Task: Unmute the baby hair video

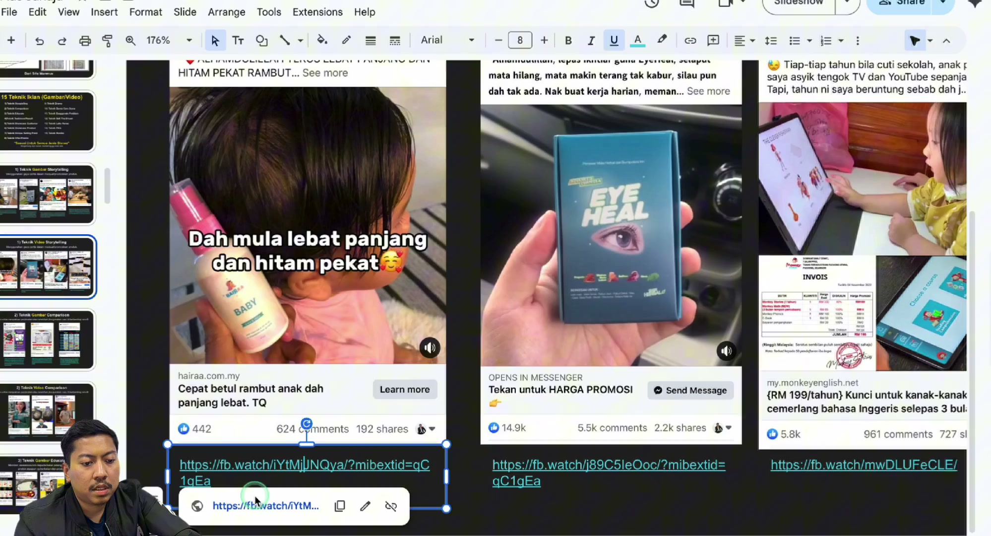Action: pyautogui.click(x=430, y=348)
